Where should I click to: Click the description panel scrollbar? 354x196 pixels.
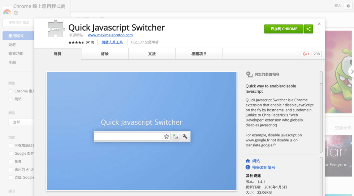click(x=321, y=111)
